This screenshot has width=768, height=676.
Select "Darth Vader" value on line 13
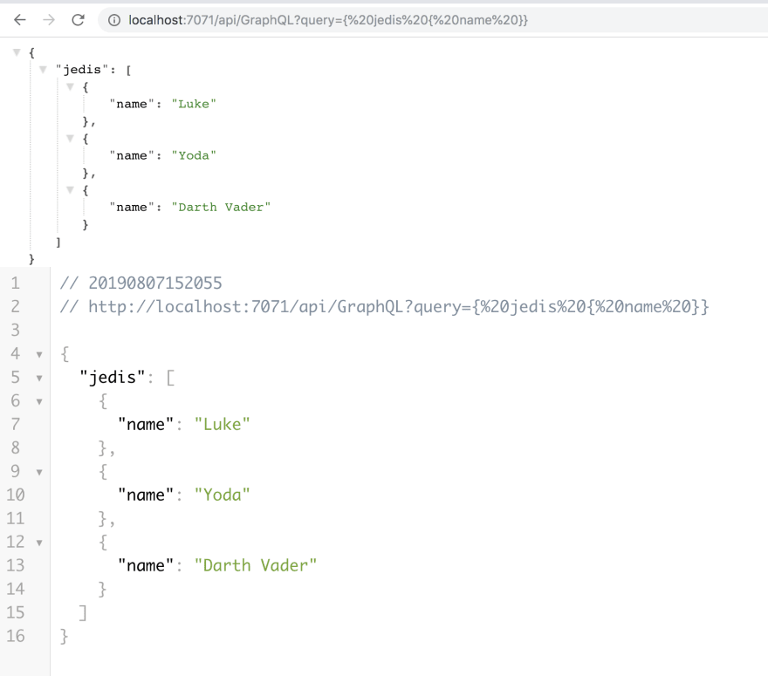point(256,565)
